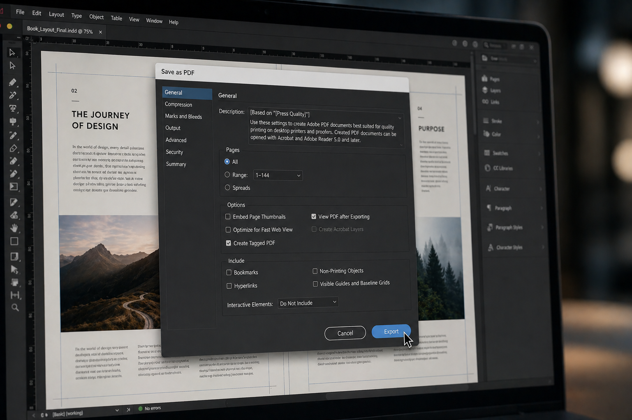This screenshot has width=632, height=420.
Task: Open the Type menu
Action: point(76,16)
